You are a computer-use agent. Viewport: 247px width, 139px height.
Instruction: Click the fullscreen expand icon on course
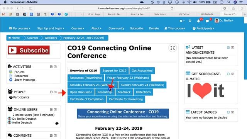point(173,48)
